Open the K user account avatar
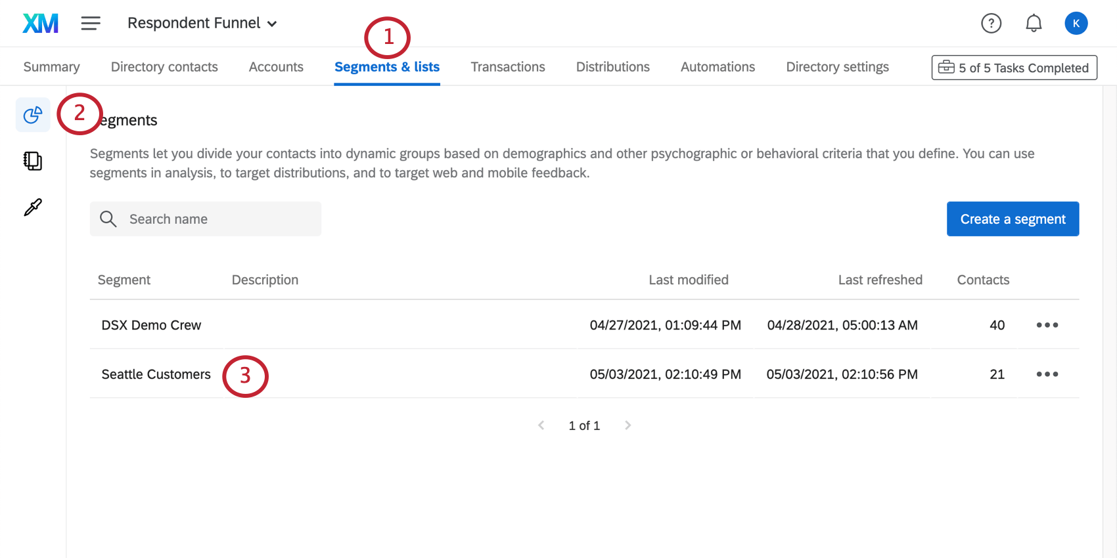Image resolution: width=1117 pixels, height=558 pixels. click(x=1076, y=24)
